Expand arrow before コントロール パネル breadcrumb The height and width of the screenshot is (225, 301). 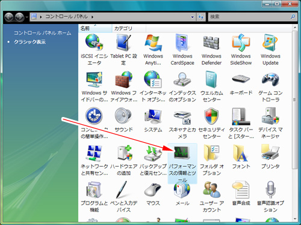(x=41, y=17)
